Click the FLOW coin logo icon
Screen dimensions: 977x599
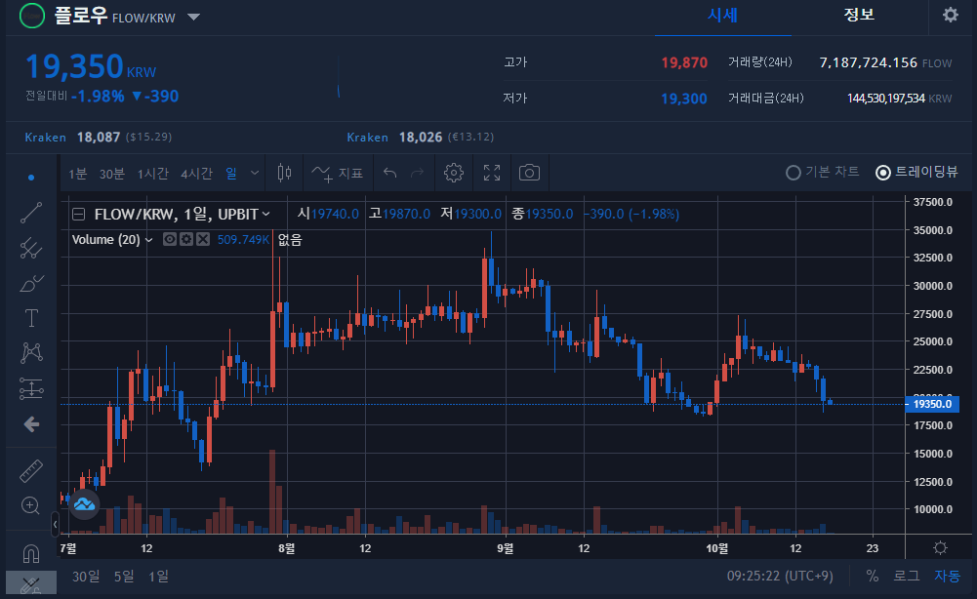click(x=32, y=16)
